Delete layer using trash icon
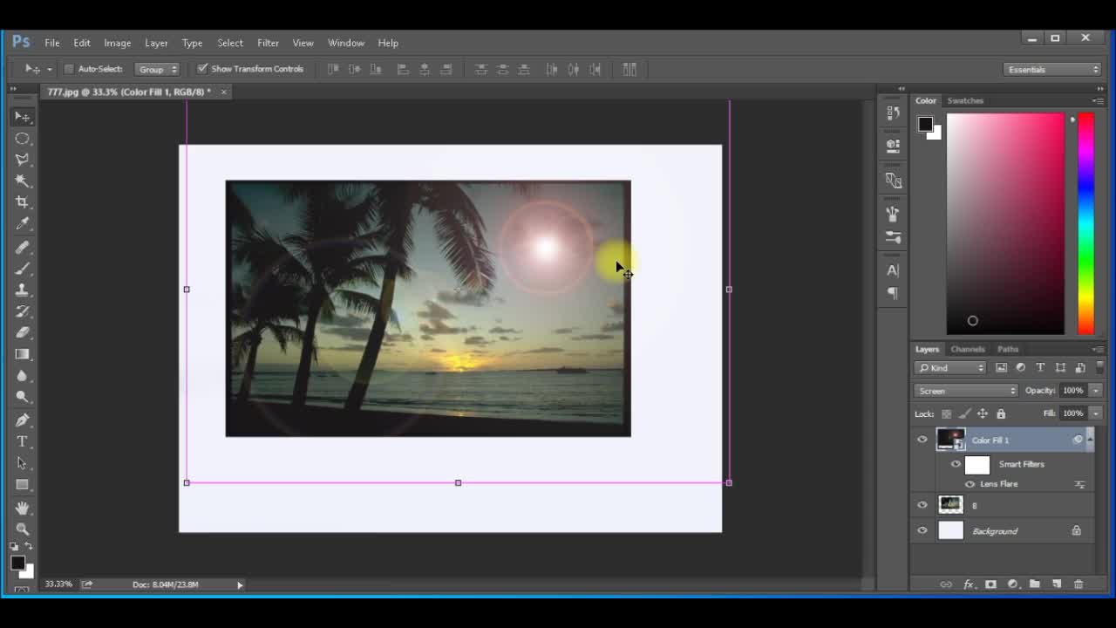This screenshot has height=628, width=1116. tap(1079, 584)
